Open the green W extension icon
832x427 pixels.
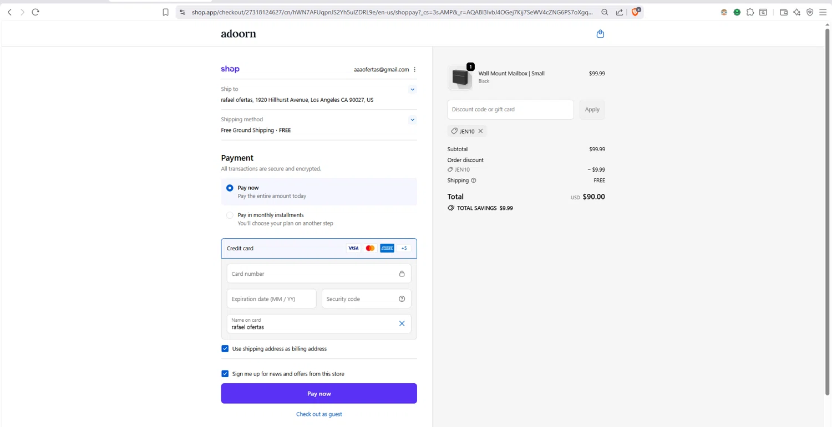[x=737, y=12]
